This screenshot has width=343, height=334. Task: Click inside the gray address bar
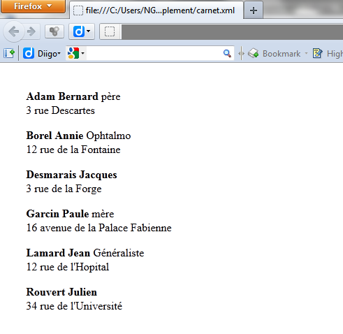click(x=232, y=31)
